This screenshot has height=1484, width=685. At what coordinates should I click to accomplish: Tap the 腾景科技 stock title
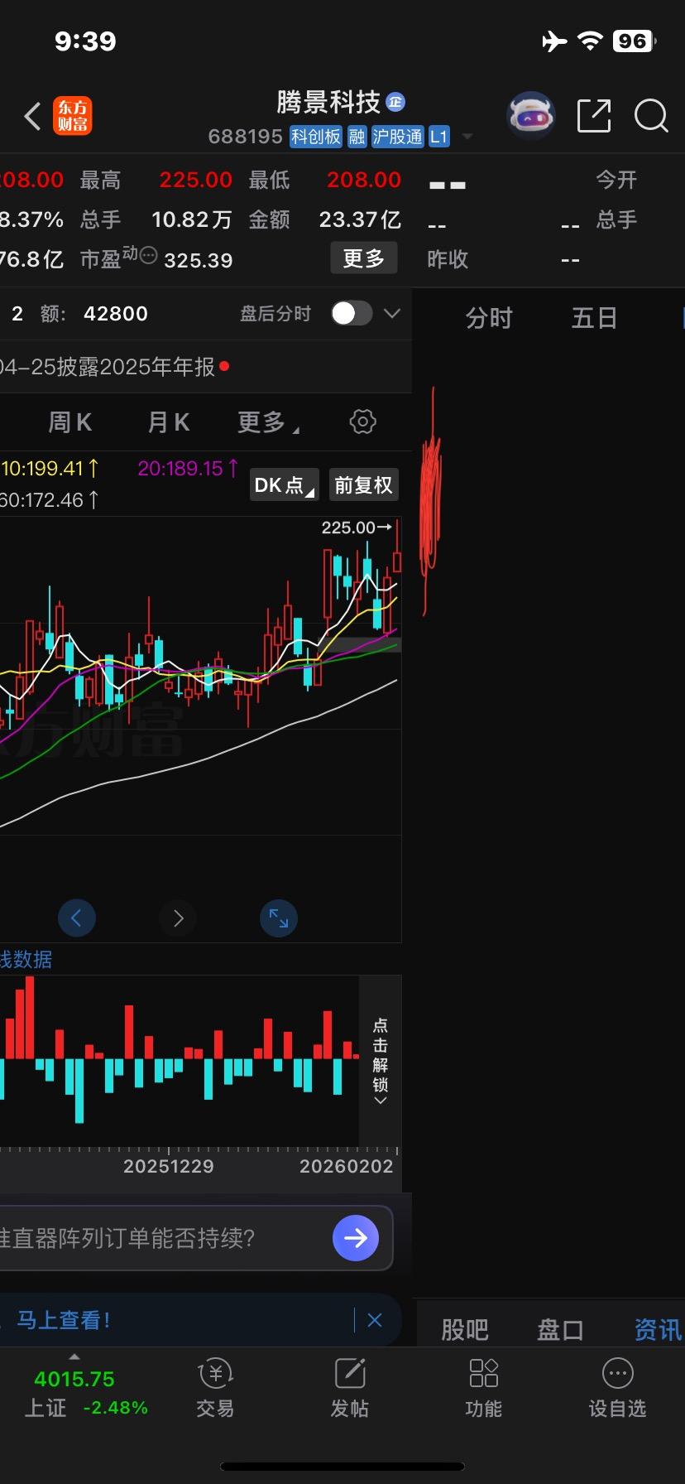(x=328, y=102)
